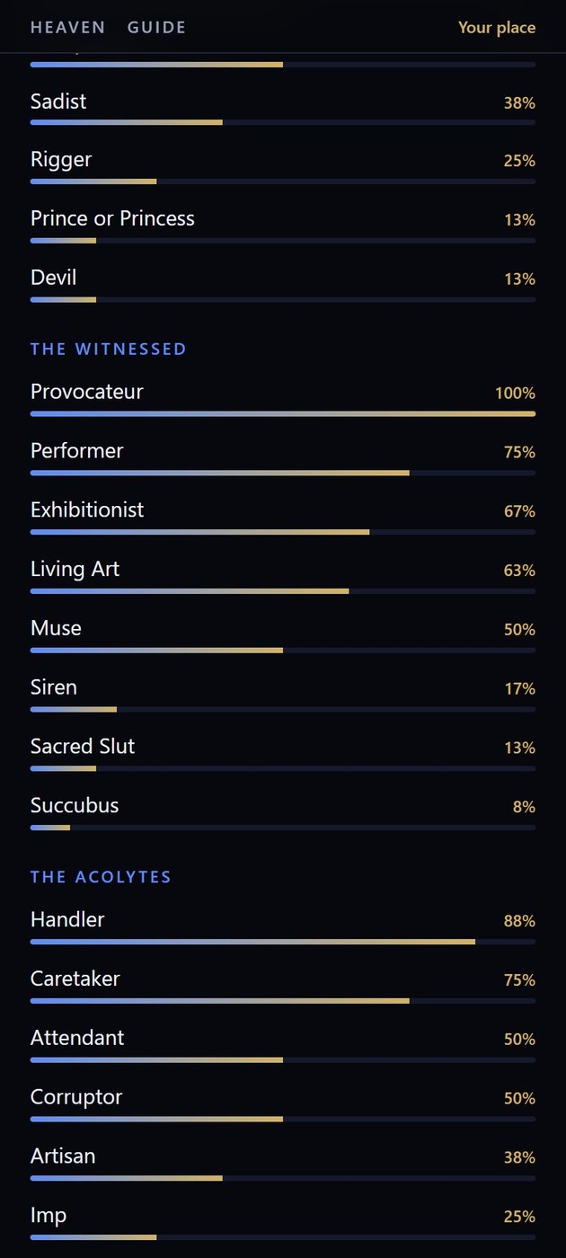Click the Provocateur 100% progress bar

[x=283, y=414]
